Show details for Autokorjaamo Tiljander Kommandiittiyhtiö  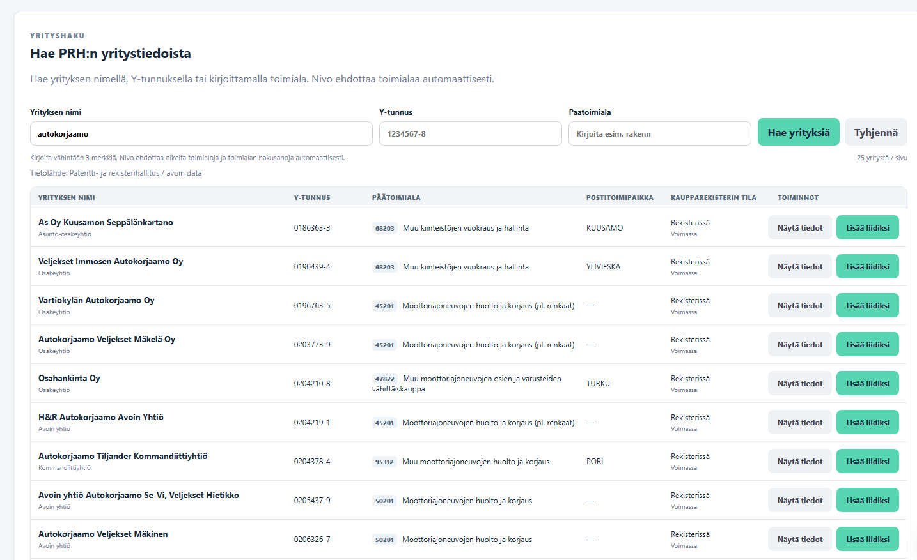[x=800, y=461]
